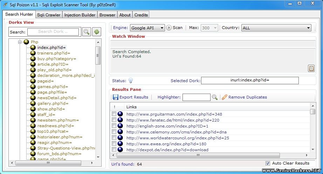This screenshot has width=323, height=174.
Task: Open the Max 300 results dropdown
Action: [209, 28]
